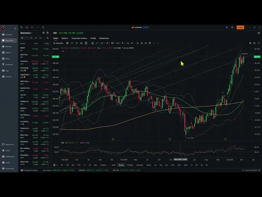Screen dimensions: 262x197
Task: Open the search magnifier icon
Action: pos(43,27)
